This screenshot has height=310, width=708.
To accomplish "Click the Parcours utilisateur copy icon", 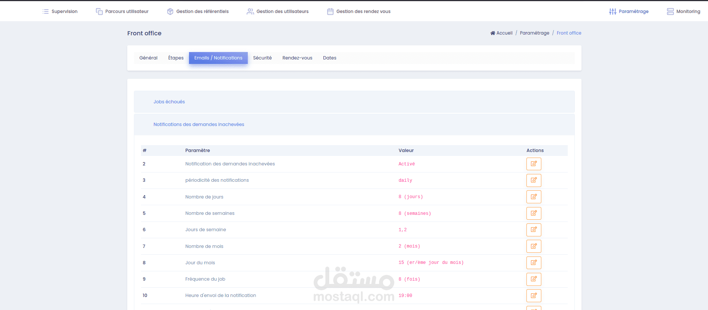I will click(x=99, y=12).
